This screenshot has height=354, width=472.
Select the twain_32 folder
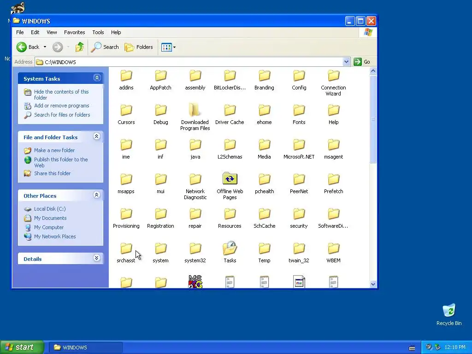click(299, 253)
